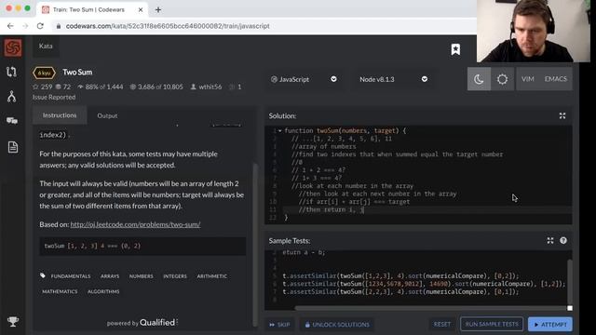
Task: Open the Docs page icon in sidebar
Action: (12, 147)
